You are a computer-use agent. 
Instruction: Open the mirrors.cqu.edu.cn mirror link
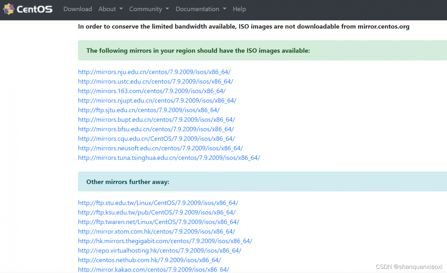point(156,139)
